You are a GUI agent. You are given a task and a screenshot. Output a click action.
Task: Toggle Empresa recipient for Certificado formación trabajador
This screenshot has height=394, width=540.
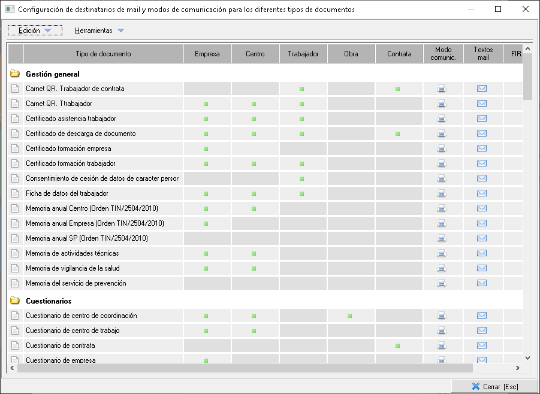[x=206, y=163]
